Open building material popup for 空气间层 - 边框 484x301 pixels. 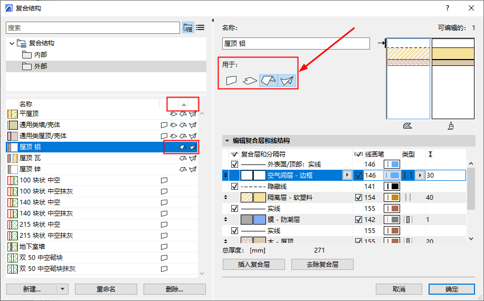click(347, 175)
